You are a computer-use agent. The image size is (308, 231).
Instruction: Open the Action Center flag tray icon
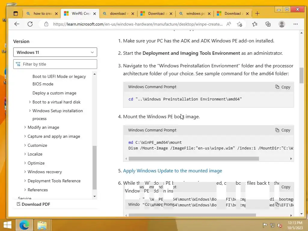point(265,225)
